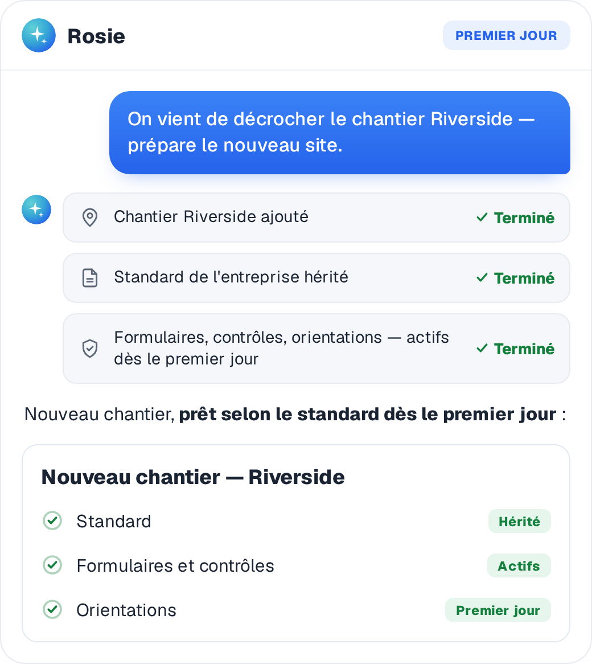Select the green Premier jour badge
Image resolution: width=592 pixels, height=664 pixels.
click(x=498, y=610)
